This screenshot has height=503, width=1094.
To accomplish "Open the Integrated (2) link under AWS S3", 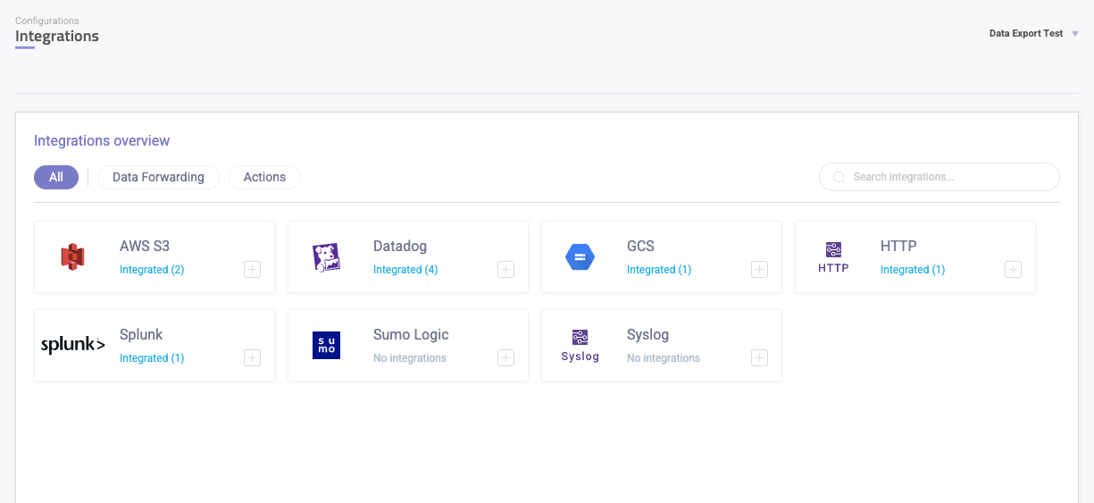I will pos(152,270).
